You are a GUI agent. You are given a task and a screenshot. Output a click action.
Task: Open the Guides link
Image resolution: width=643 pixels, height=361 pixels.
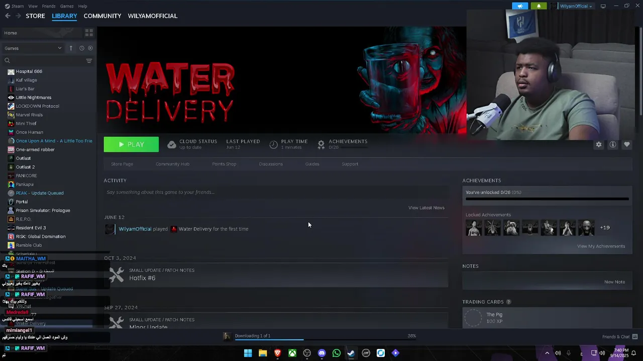(312, 164)
